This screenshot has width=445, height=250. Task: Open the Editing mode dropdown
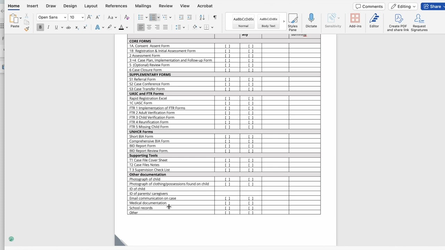[403, 6]
